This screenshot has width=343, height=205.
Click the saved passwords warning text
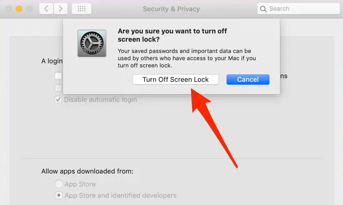tap(187, 58)
